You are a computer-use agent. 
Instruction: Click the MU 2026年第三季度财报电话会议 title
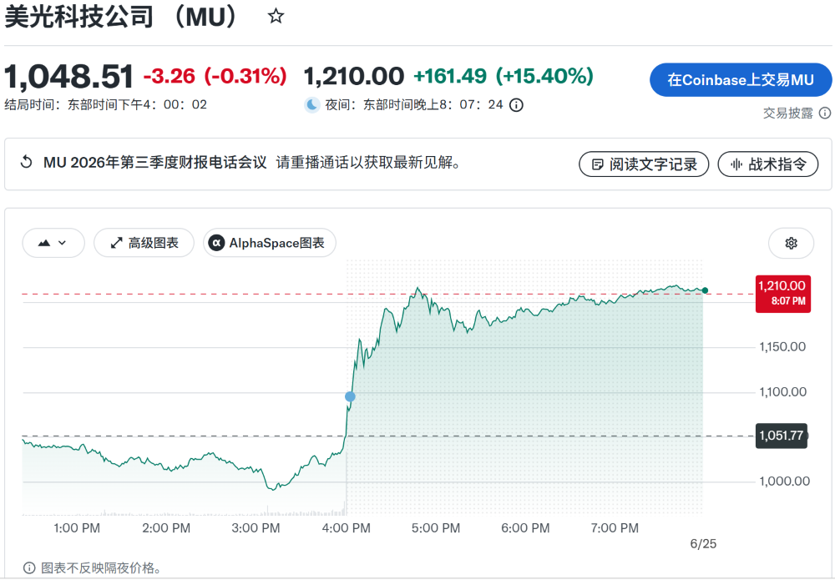click(155, 162)
